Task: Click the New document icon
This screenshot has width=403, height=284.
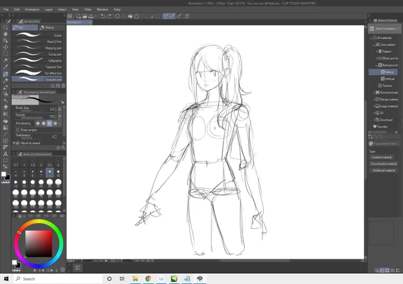Action: pos(78,16)
